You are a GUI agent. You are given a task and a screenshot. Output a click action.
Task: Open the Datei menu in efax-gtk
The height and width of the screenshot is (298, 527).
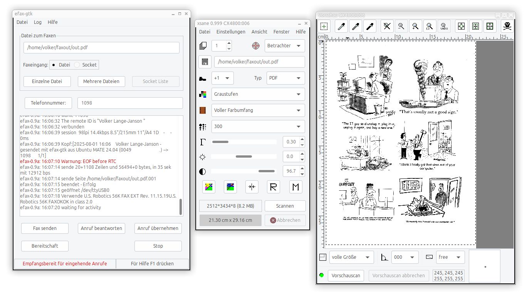point(22,22)
